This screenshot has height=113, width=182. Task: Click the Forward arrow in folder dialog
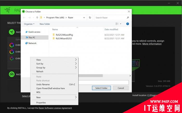29,18
